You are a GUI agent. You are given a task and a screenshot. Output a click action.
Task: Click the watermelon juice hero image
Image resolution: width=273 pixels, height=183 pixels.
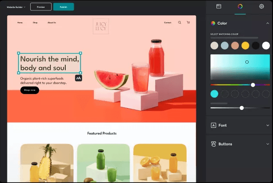(x=139, y=75)
